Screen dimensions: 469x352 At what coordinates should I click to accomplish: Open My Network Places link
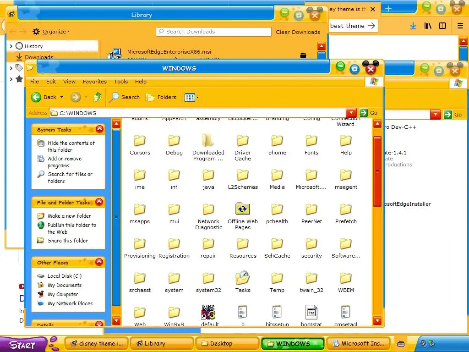tap(70, 303)
